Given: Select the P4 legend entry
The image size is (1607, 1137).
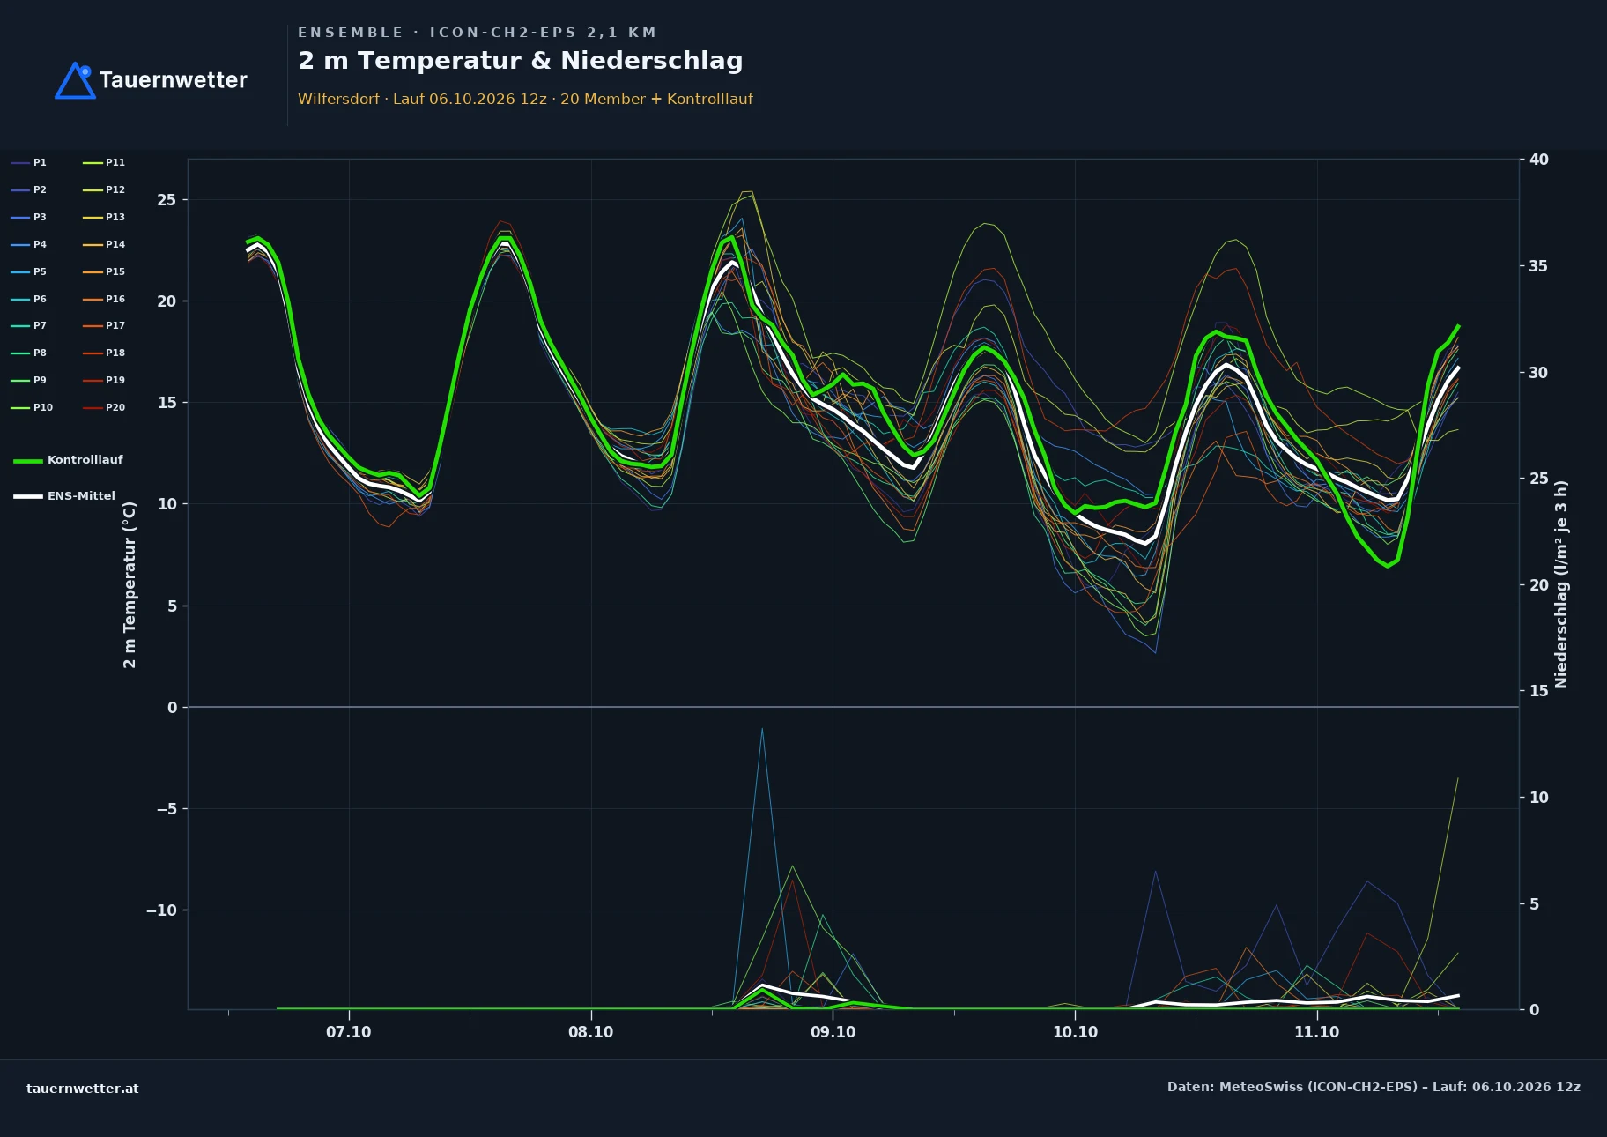Looking at the screenshot, I should 29,244.
